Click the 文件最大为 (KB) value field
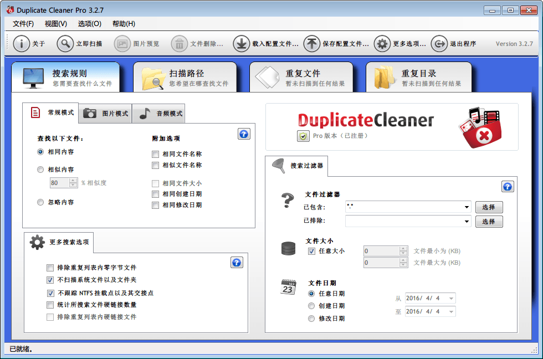 coord(382,263)
